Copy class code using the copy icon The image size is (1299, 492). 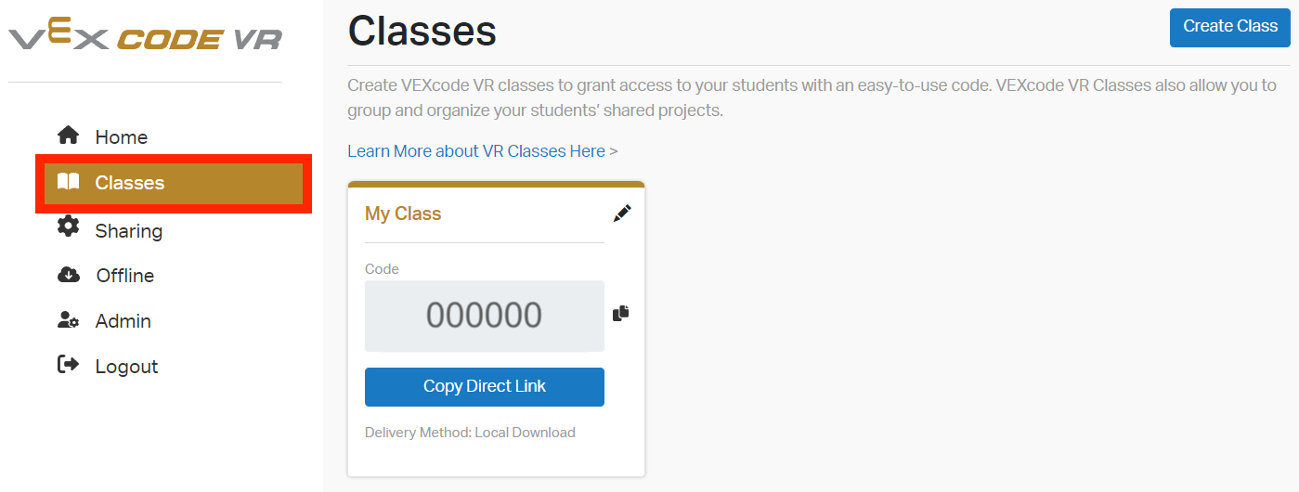[x=621, y=314]
